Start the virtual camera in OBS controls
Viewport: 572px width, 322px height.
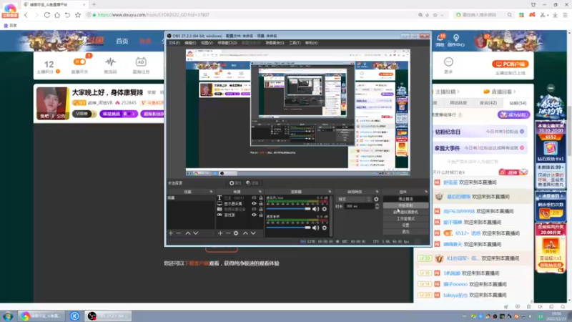coord(405,212)
